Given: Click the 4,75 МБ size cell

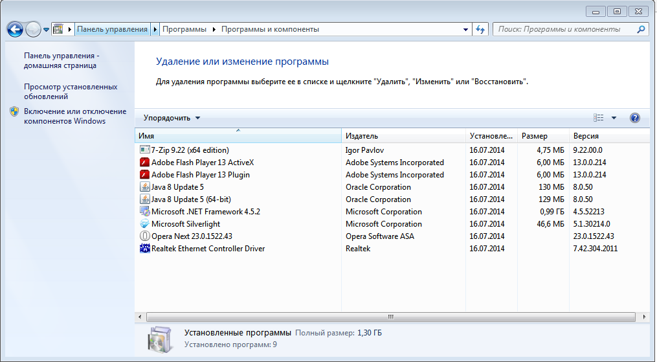Looking at the screenshot, I should [x=550, y=150].
